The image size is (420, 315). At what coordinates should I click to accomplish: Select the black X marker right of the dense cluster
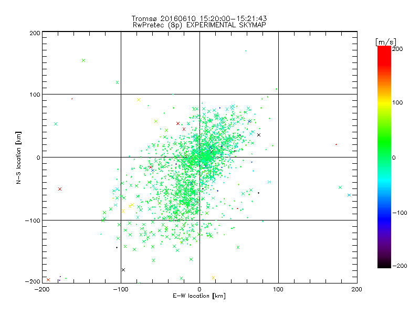259,135
